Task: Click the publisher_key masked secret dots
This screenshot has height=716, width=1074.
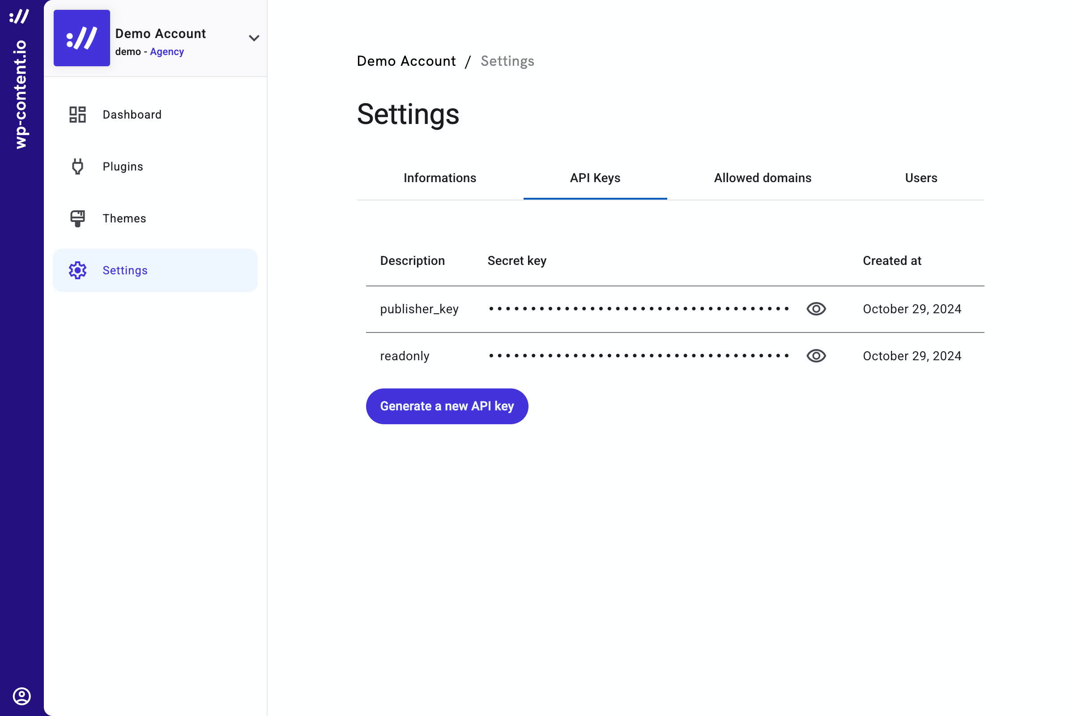Action: [639, 309]
